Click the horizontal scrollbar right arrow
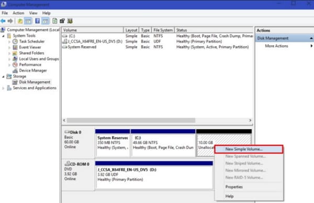The width and height of the screenshot is (314, 203). pyautogui.click(x=250, y=120)
